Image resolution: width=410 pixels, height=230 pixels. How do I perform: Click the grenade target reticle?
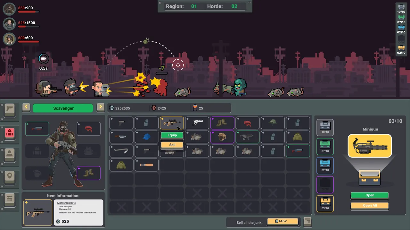pyautogui.click(x=178, y=65)
